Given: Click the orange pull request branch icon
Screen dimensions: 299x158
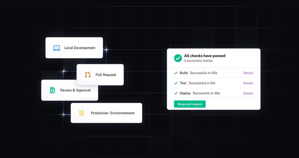Looking at the screenshot, I should click(x=88, y=75).
